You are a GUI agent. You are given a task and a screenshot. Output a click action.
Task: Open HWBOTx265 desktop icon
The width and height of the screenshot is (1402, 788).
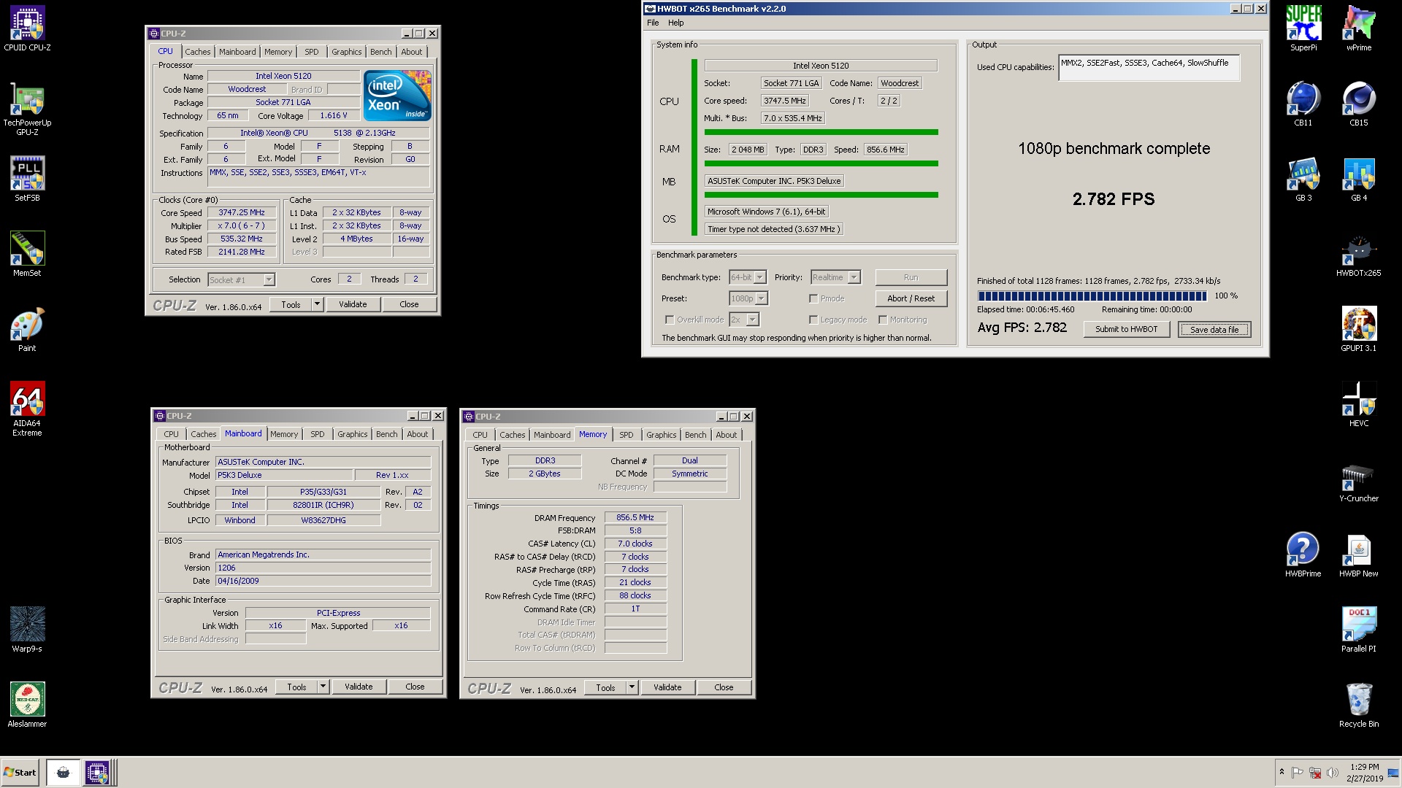click(1359, 255)
